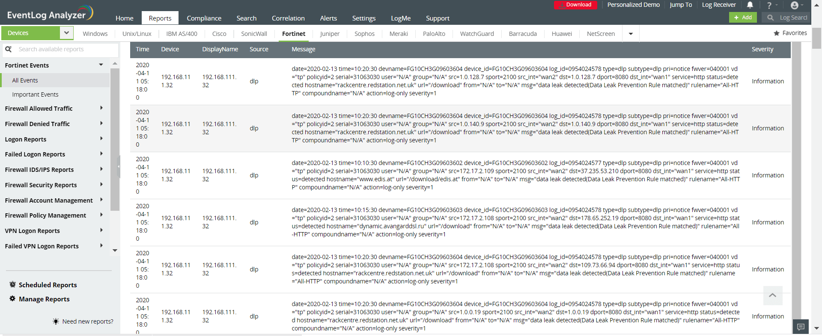Switch to Meraki device reports
This screenshot has height=336, width=822.
[399, 34]
